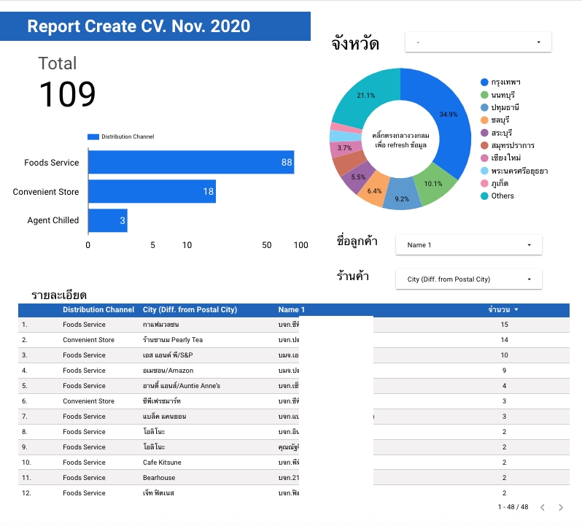The height and width of the screenshot is (526, 582).
Task: Open the Name 1 customer dropdown
Action: (468, 245)
